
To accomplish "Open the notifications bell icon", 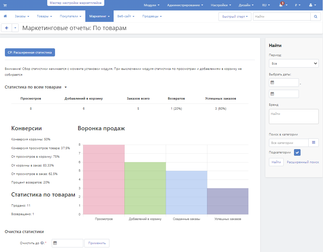I will pyautogui.click(x=281, y=5).
